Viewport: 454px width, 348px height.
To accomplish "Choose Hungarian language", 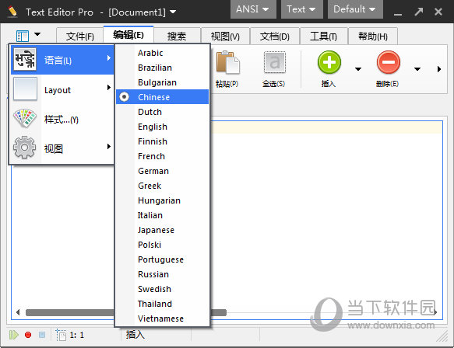I will coord(162,200).
